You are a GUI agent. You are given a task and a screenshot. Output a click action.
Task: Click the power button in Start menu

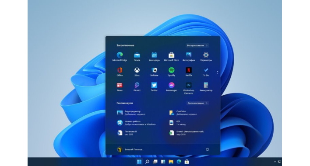(207, 149)
